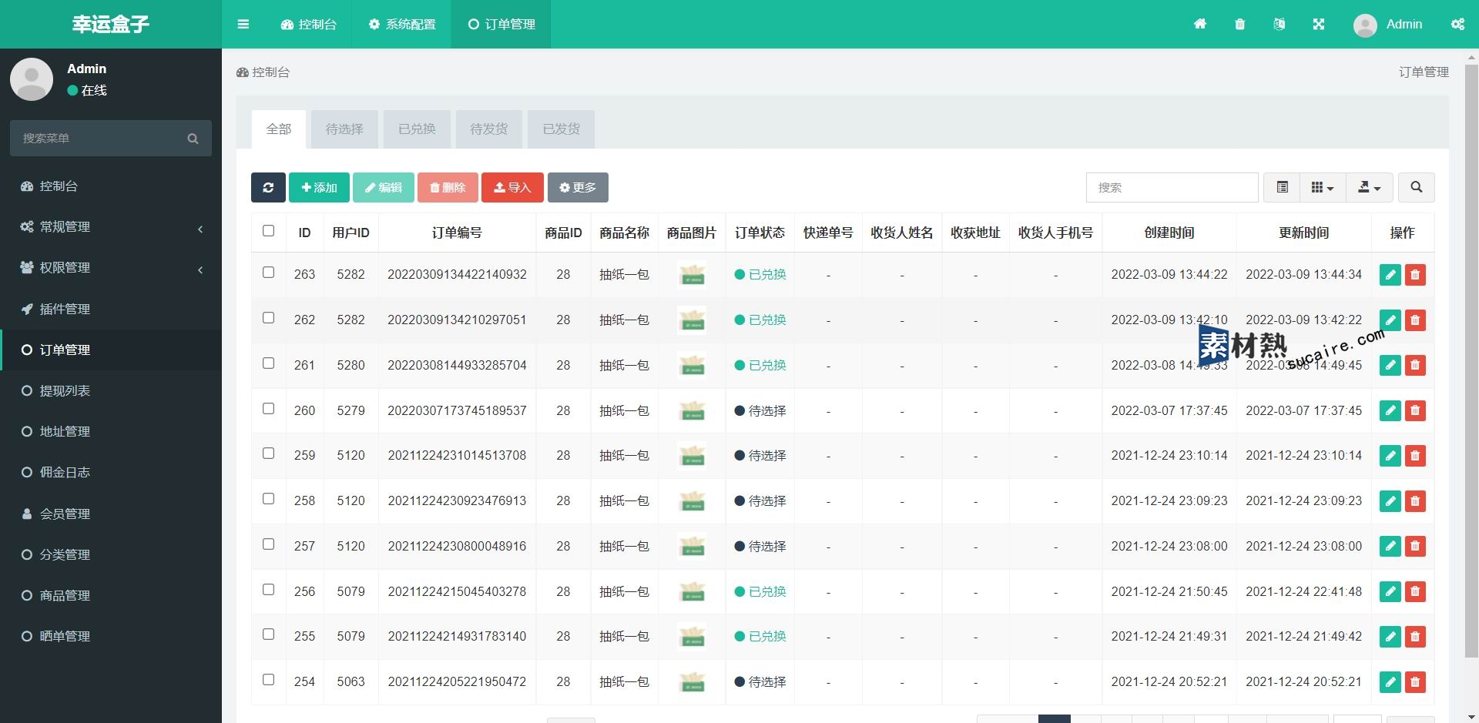Click the 添加 order button
Viewport: 1479px width, 723px height.
tap(319, 187)
